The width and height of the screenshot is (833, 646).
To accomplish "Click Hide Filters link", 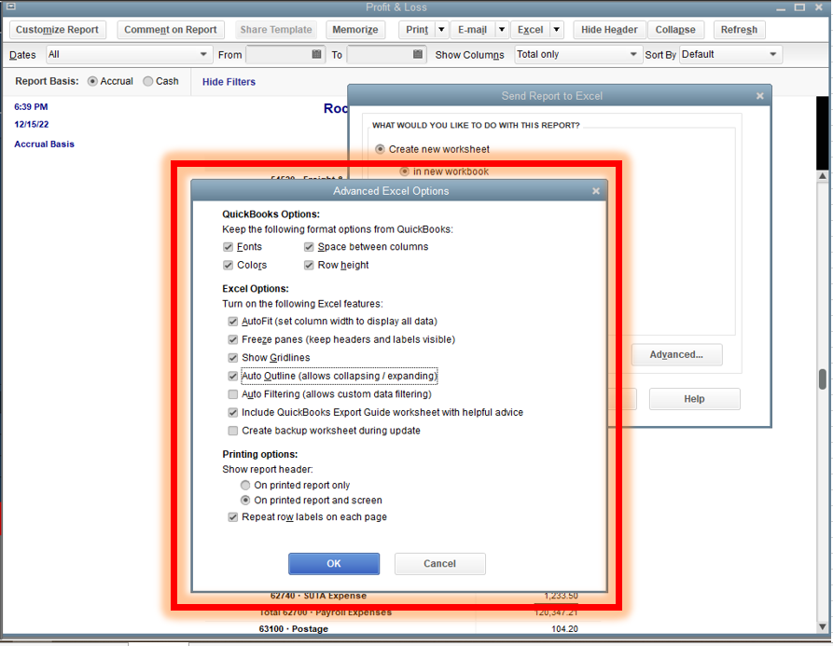I will (x=229, y=82).
